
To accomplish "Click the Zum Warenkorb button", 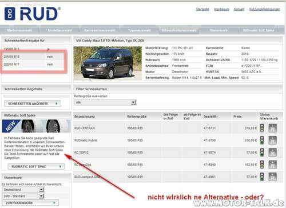I will click(x=30, y=203).
